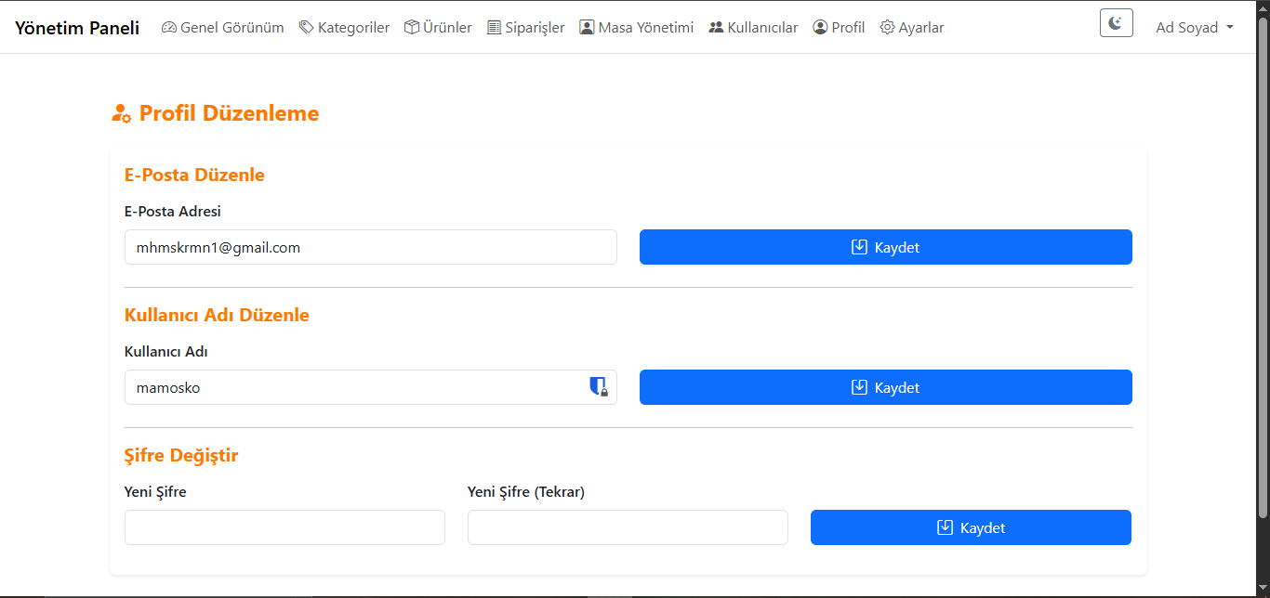Click the Ürünler box icon
The width and height of the screenshot is (1270, 598).
412,28
